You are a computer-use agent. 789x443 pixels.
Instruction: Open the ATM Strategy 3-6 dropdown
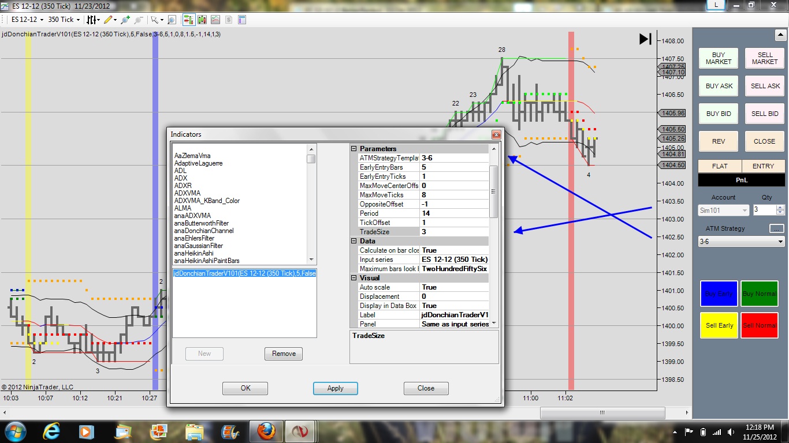pos(741,242)
